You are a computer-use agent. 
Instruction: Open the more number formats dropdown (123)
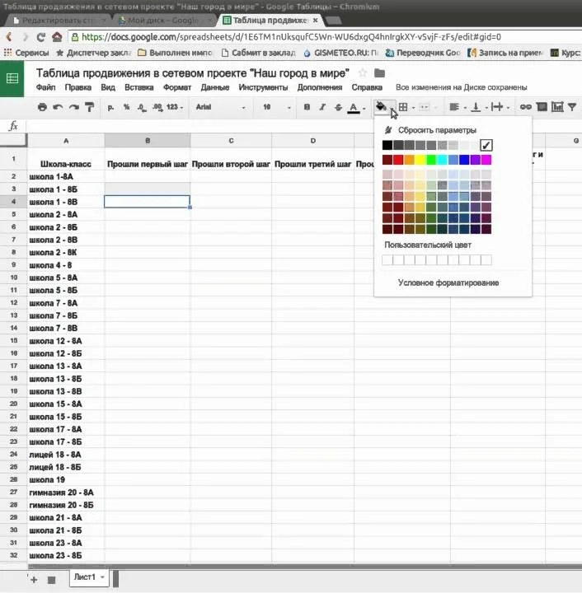click(x=175, y=107)
